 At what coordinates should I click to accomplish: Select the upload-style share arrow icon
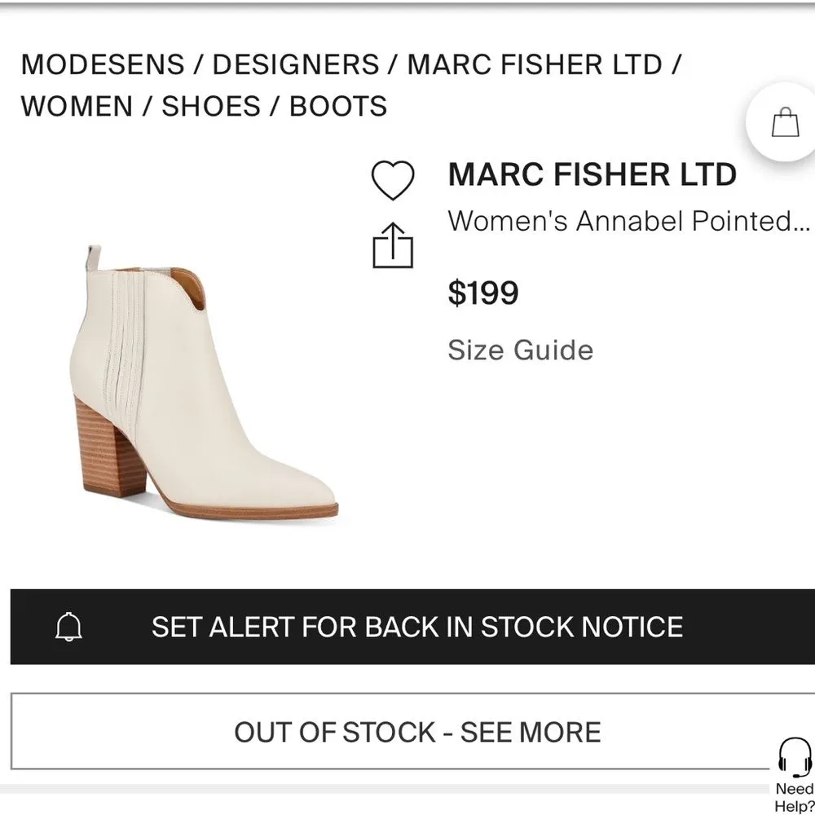click(394, 246)
